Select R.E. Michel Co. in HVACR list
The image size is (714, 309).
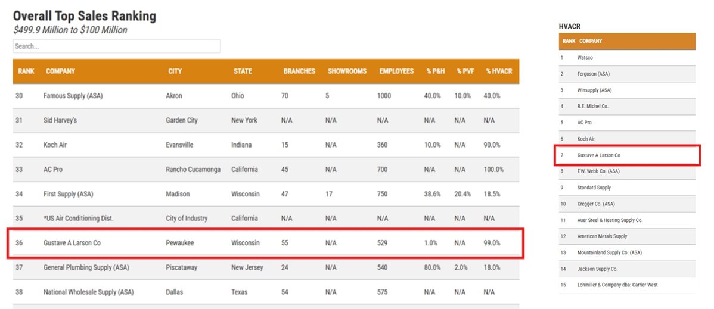click(592, 106)
